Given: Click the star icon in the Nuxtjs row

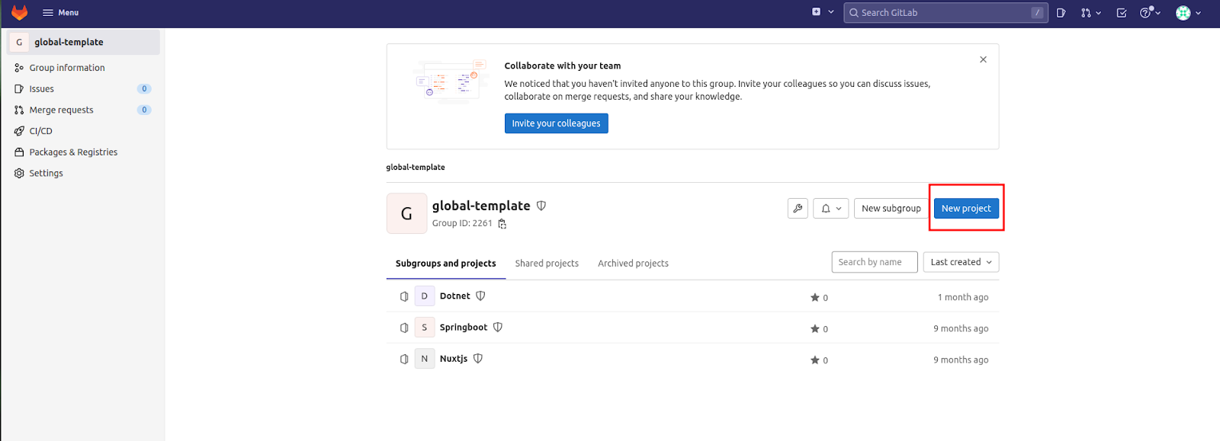Looking at the screenshot, I should 815,360.
